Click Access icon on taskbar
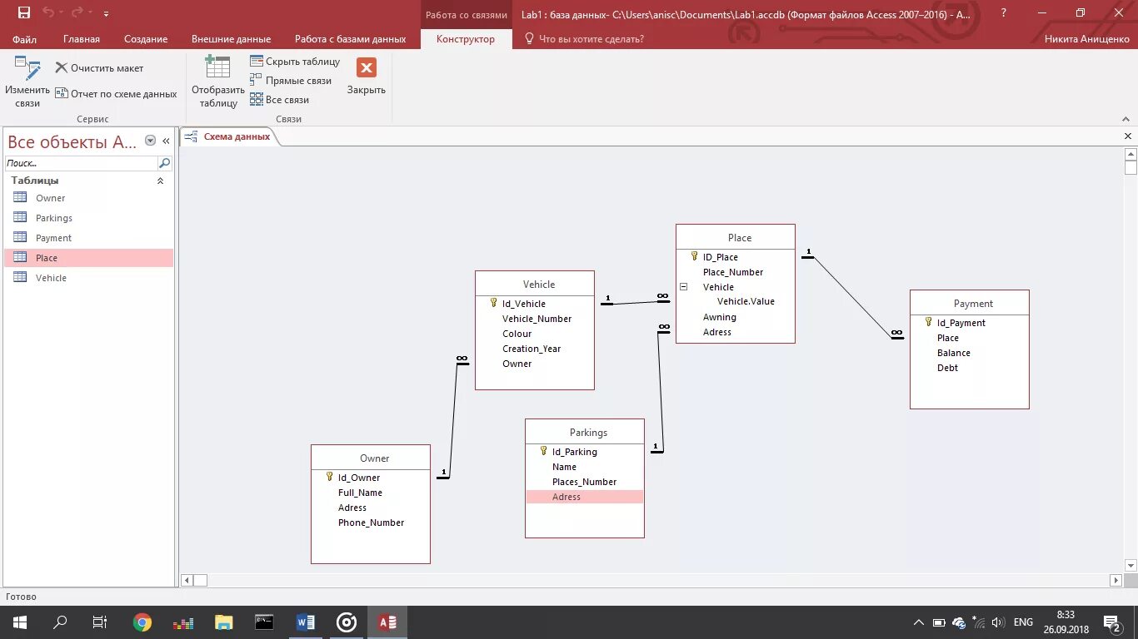The height and width of the screenshot is (639, 1138). (x=387, y=622)
